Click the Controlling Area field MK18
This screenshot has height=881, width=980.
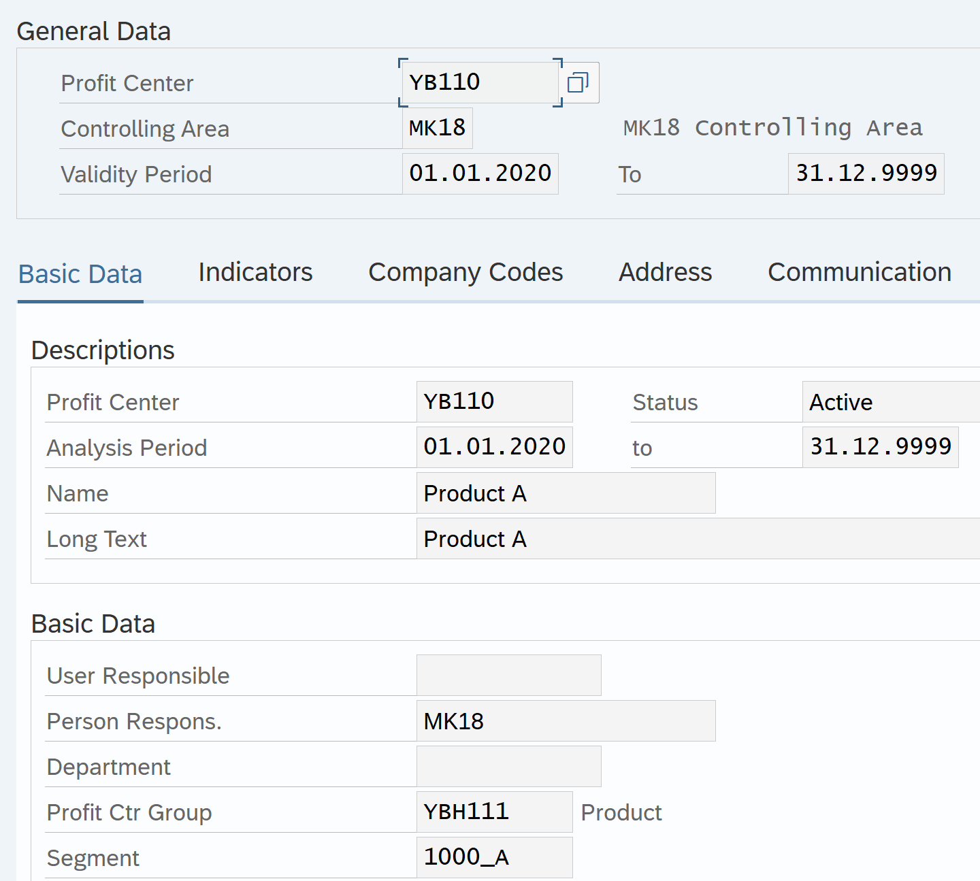click(x=438, y=128)
